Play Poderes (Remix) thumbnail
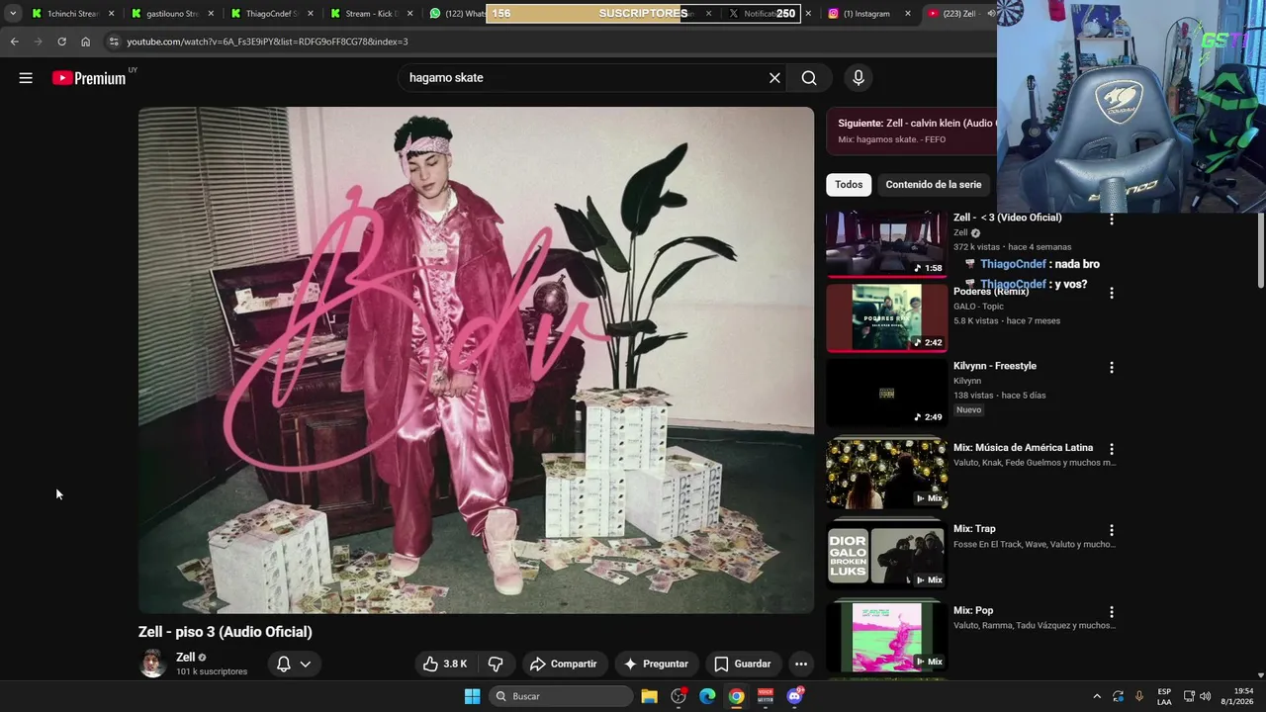The height and width of the screenshot is (712, 1266). point(886,317)
